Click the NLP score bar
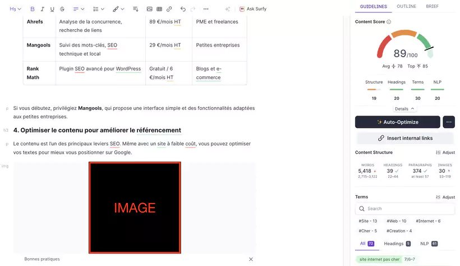The height and width of the screenshot is (266, 460). pos(438,90)
